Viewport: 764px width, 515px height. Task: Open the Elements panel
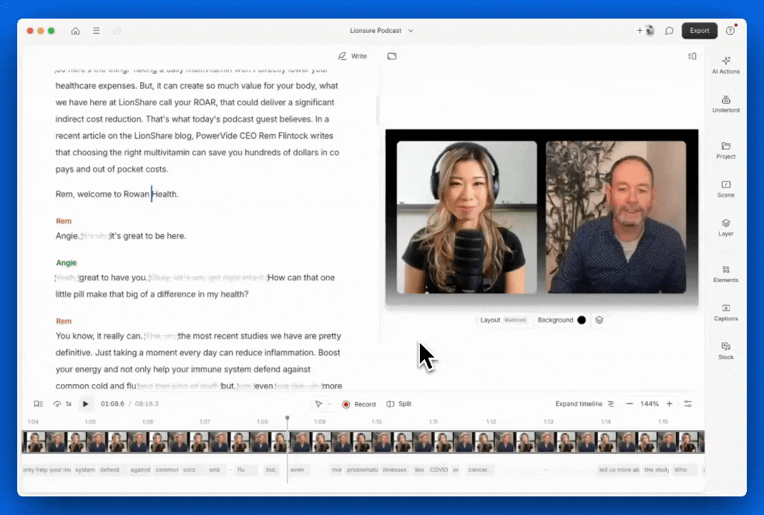click(726, 273)
